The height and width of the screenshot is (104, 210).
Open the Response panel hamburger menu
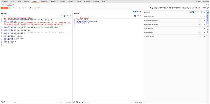141,16
